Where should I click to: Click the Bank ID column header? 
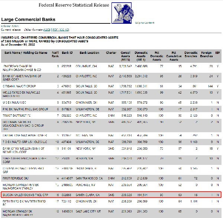tap(67, 53)
